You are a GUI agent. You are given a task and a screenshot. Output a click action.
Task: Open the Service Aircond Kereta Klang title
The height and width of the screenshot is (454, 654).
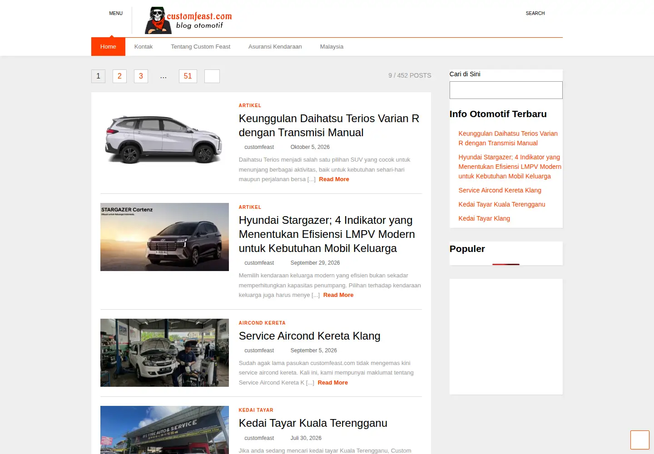tap(310, 336)
